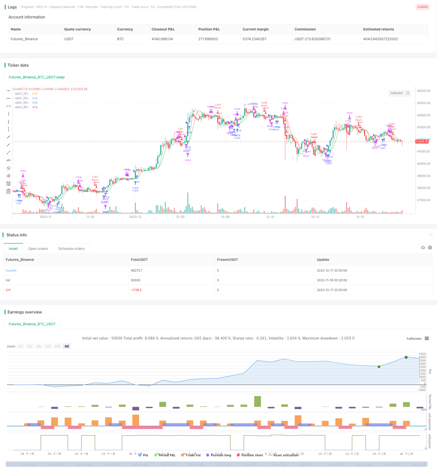
Task: Click the settings gear in Status info
Action: tap(430, 248)
